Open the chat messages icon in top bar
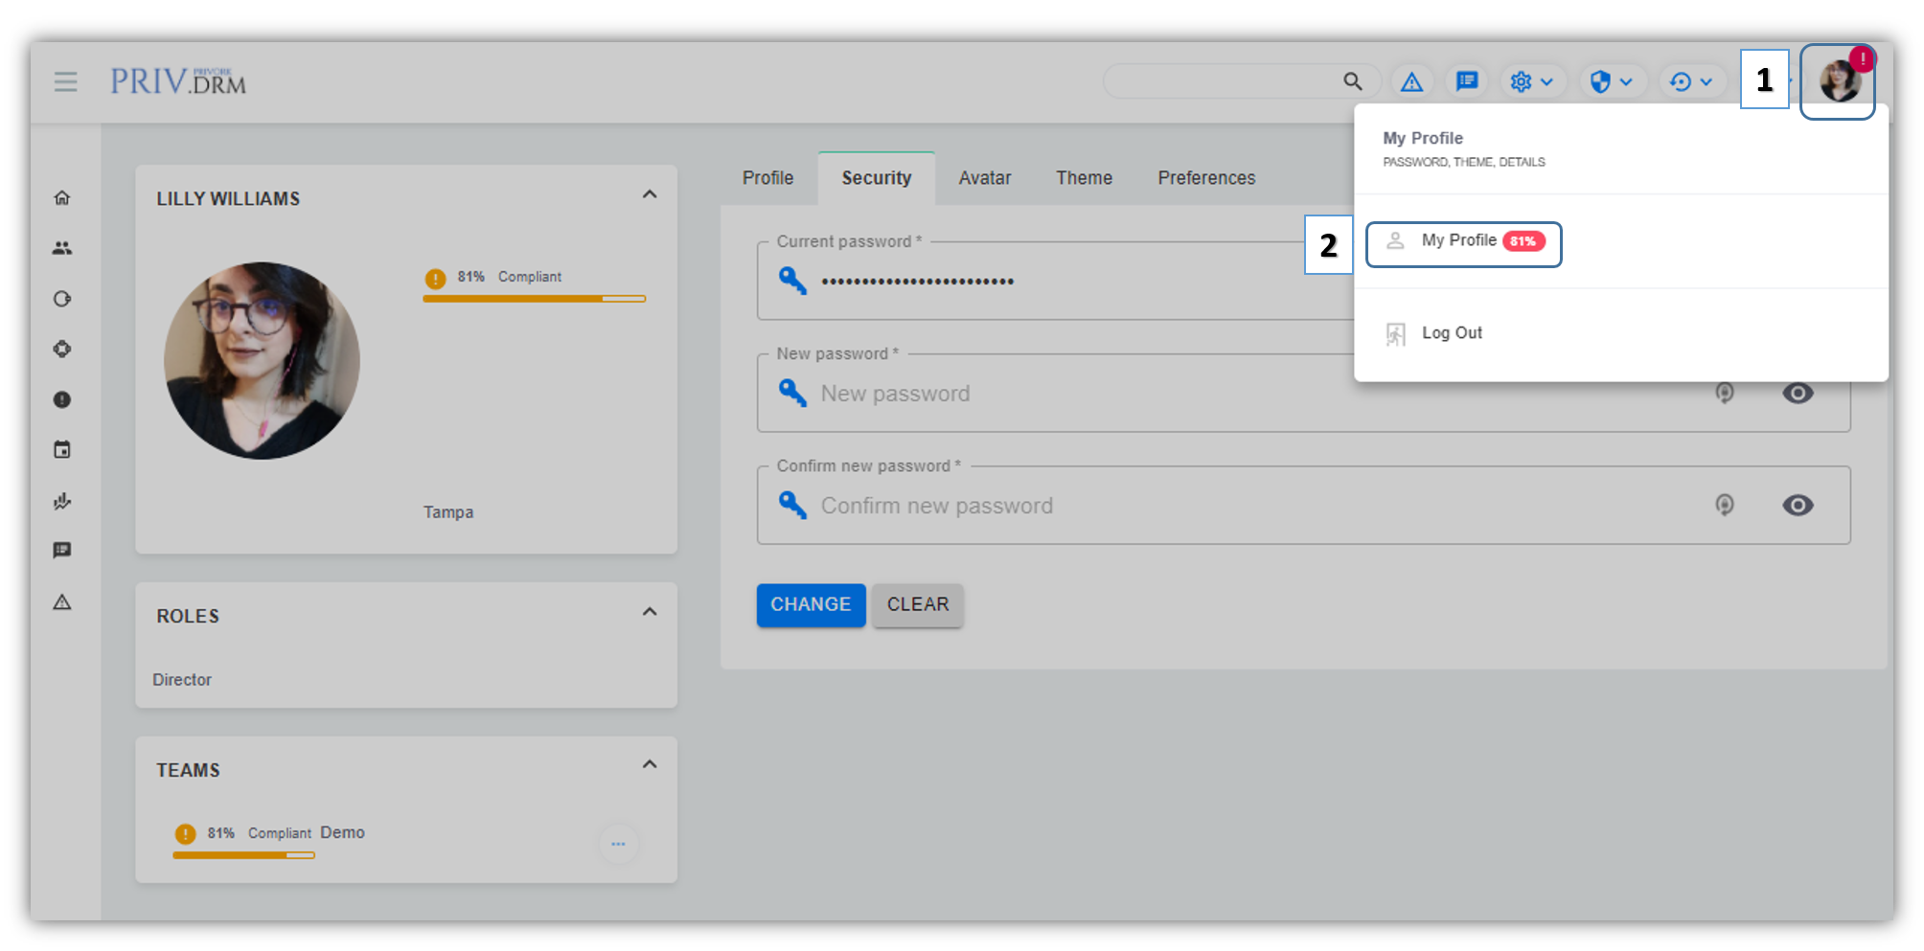Image resolution: width=1924 pixels, height=951 pixels. pos(1467,82)
